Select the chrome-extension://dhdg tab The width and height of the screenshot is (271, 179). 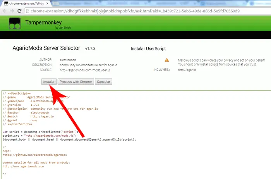tap(26, 3)
